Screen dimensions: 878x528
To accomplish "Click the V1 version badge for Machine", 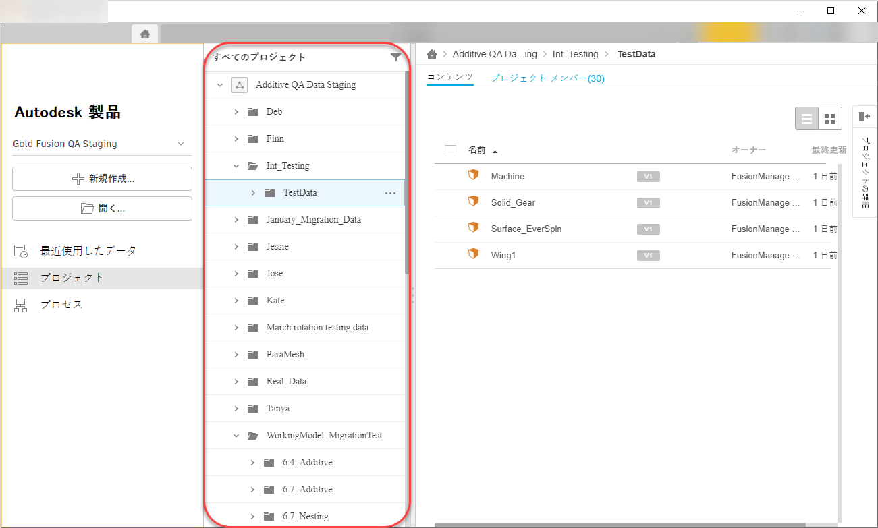I will click(x=648, y=177).
